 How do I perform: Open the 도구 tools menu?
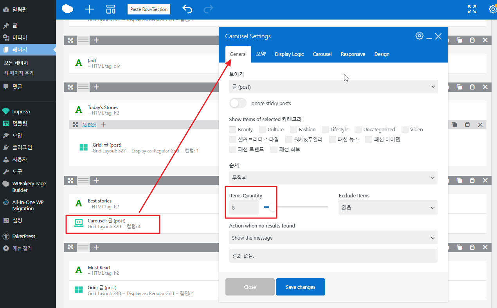[x=28, y=171]
